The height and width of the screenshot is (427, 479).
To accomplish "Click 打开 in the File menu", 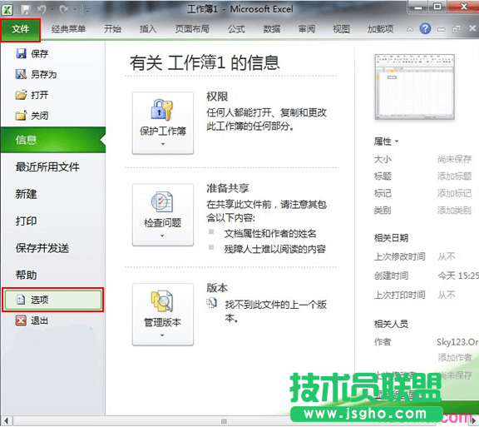I will pos(32,95).
